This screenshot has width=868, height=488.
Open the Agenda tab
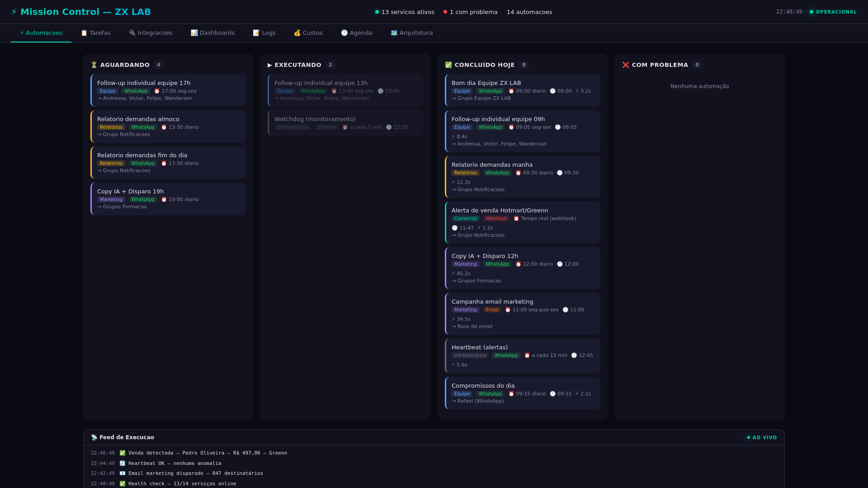tap(356, 33)
